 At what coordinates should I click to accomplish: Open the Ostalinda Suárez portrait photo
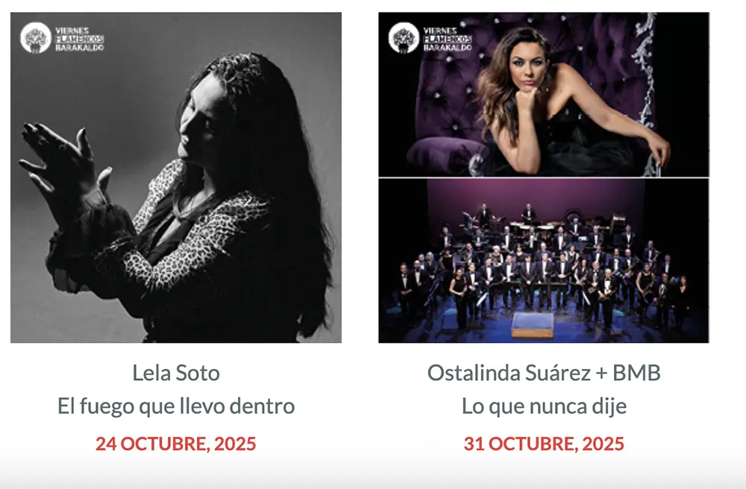(x=544, y=95)
